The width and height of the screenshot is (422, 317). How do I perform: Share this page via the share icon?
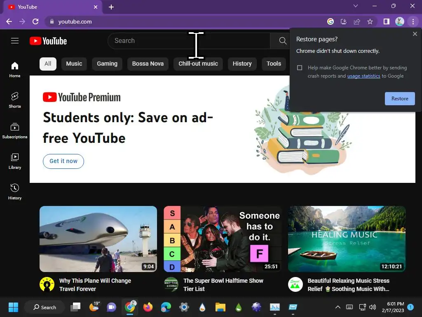point(357,21)
